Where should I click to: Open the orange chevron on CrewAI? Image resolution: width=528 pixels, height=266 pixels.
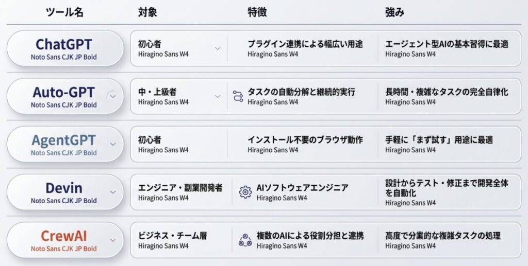tap(113, 240)
